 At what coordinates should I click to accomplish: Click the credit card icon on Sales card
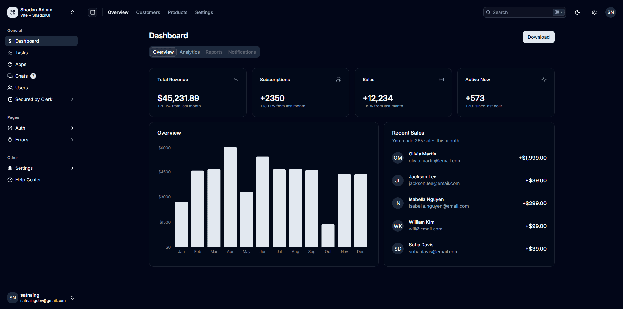441,79
